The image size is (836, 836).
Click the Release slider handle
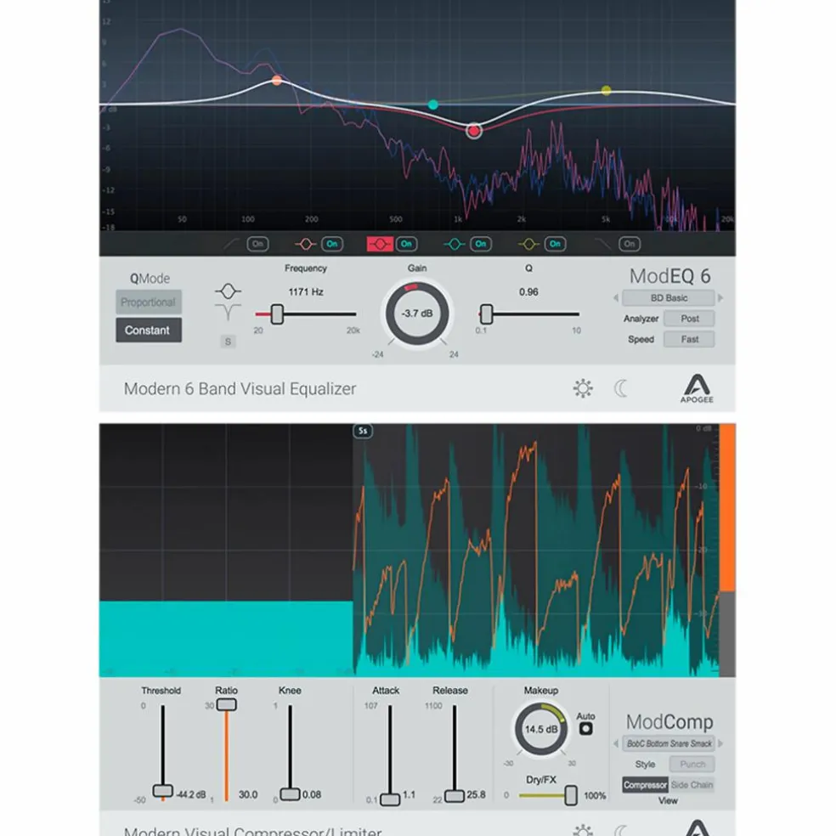(x=455, y=796)
